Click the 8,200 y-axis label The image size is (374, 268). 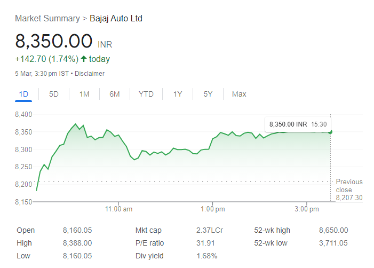point(23,184)
